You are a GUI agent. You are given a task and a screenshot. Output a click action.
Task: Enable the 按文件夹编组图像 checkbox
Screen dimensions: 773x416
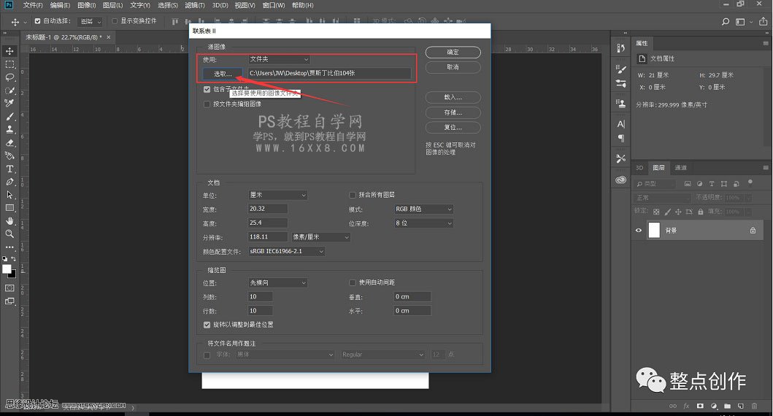coord(207,104)
